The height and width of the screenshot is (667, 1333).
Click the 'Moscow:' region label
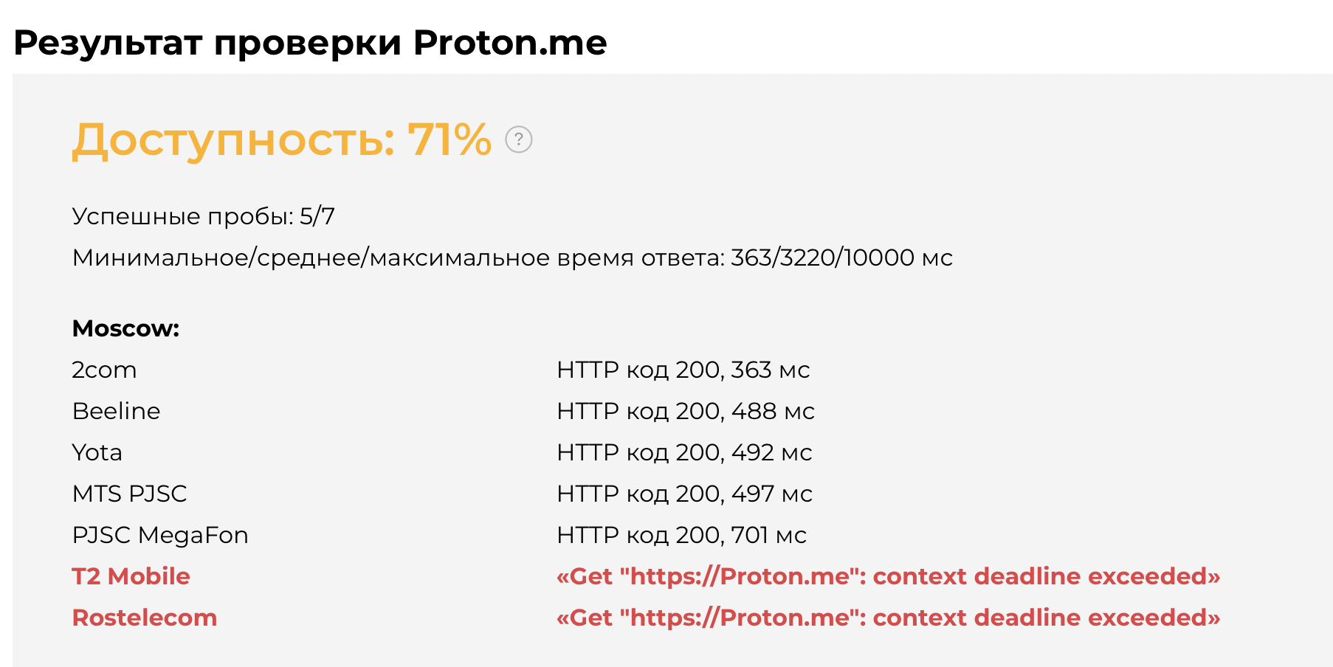pyautogui.click(x=125, y=328)
